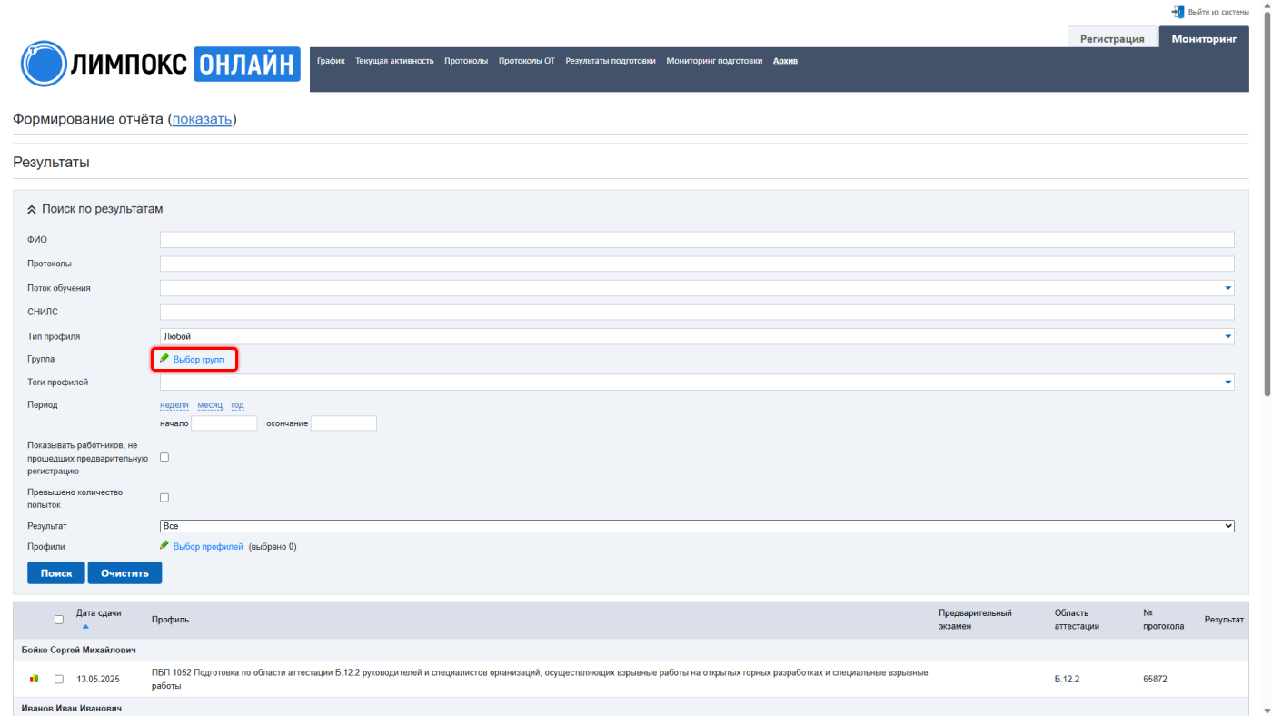Image resolution: width=1272 pixels, height=716 pixels.
Task: Check the select-all checkbox in table header
Action: (59, 620)
